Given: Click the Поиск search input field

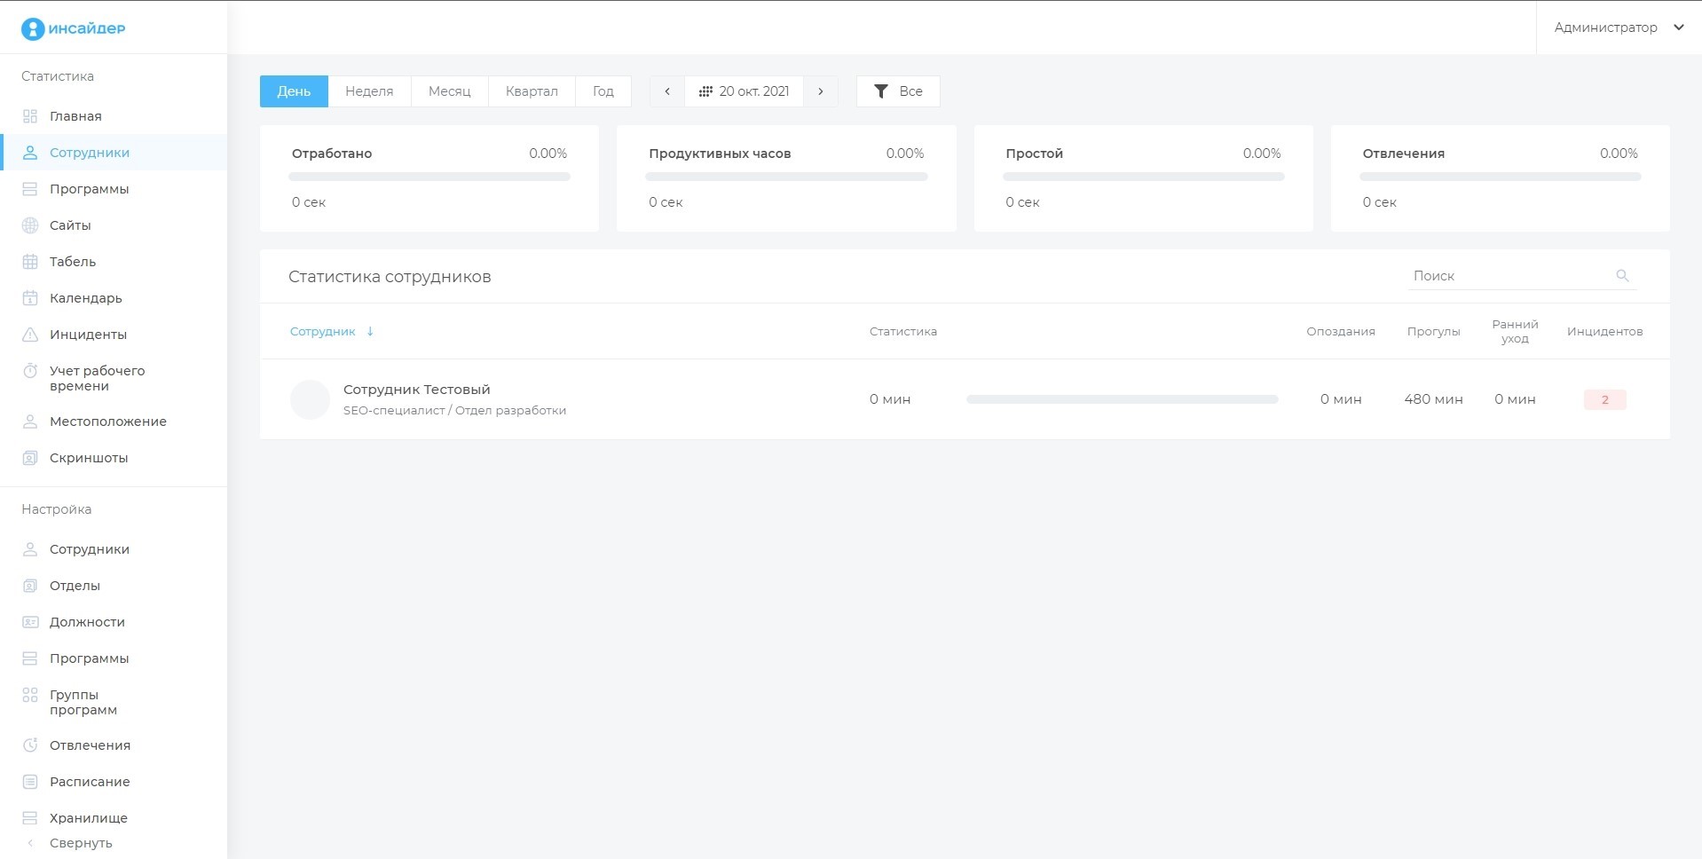Looking at the screenshot, I should tap(1522, 276).
